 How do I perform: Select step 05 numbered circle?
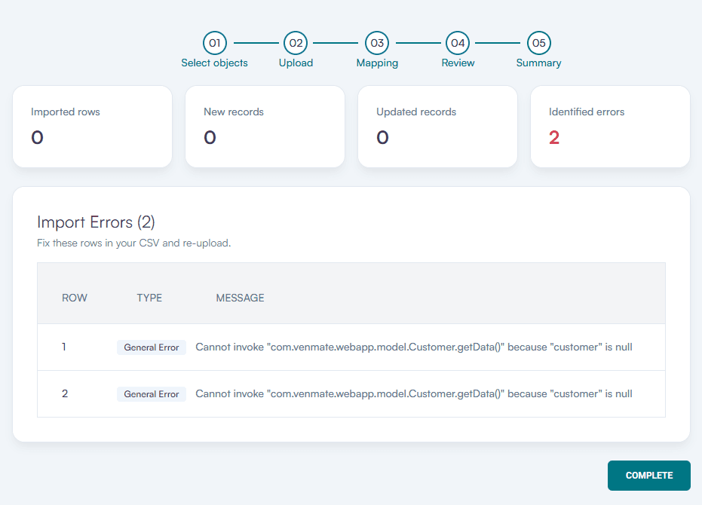pyautogui.click(x=538, y=43)
